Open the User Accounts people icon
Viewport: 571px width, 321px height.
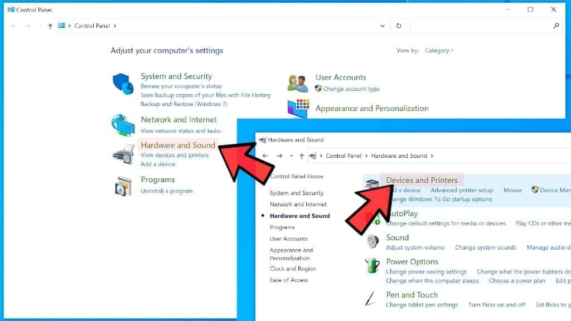[298, 83]
